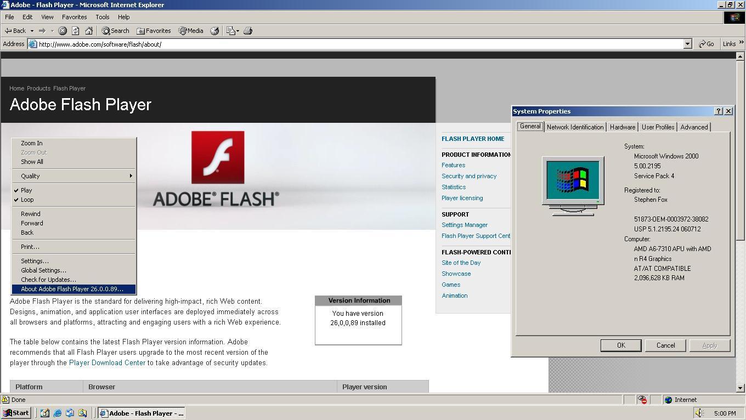Click OK in System Properties
Viewport: 746px width, 420px height.
click(x=621, y=345)
